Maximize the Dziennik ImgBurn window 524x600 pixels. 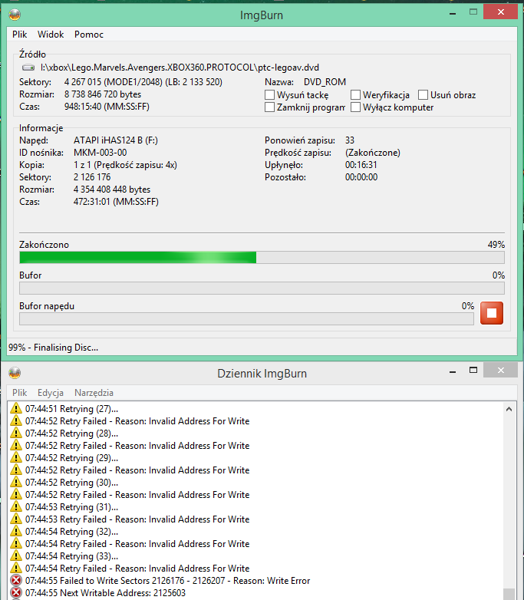(x=473, y=370)
